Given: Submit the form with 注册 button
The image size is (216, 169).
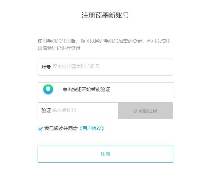Looking at the screenshot, I should pyautogui.click(x=105, y=154).
